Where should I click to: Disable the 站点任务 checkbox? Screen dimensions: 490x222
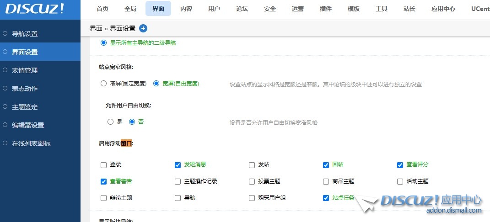[326, 198]
